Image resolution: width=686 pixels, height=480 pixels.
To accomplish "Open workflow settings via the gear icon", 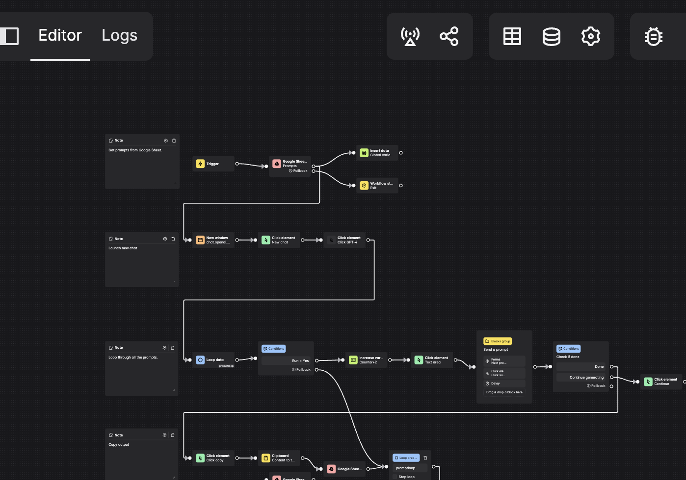I will click(x=590, y=36).
